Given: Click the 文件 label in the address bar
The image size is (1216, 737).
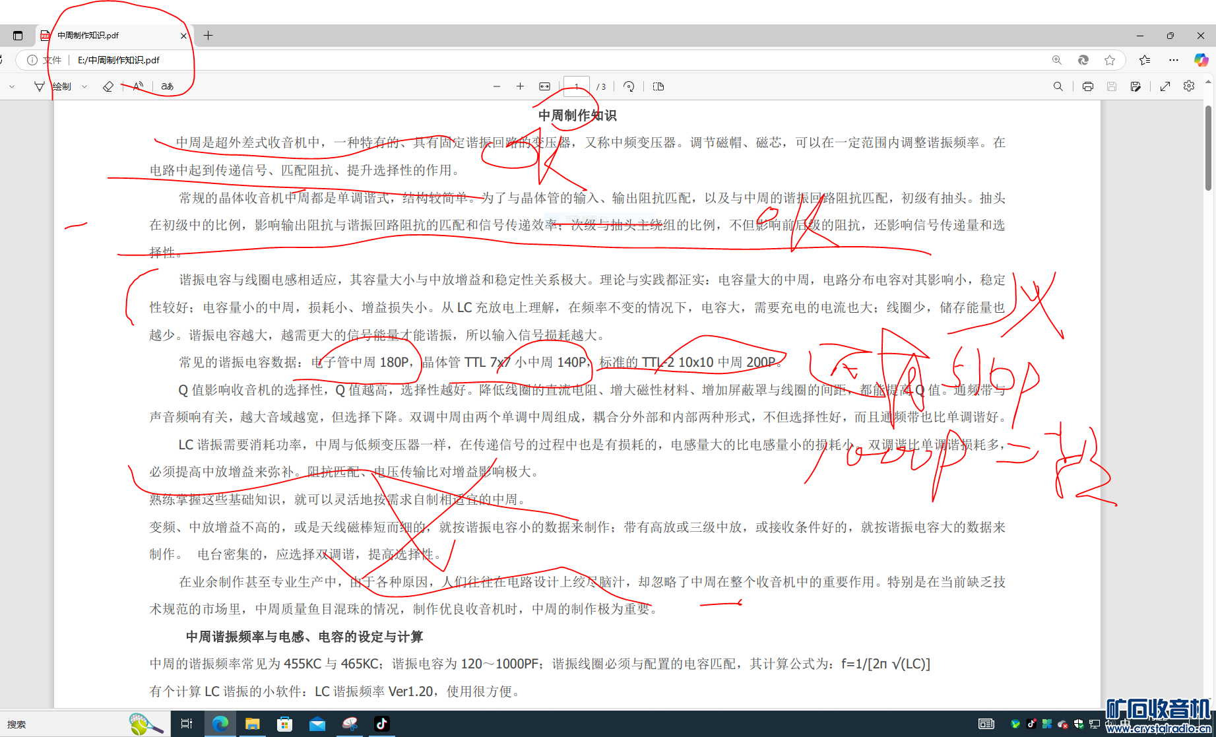Looking at the screenshot, I should 52,60.
